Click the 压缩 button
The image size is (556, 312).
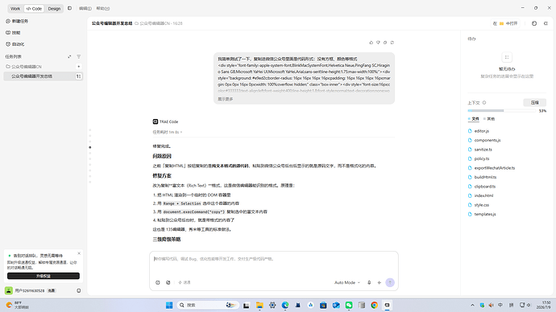click(535, 103)
